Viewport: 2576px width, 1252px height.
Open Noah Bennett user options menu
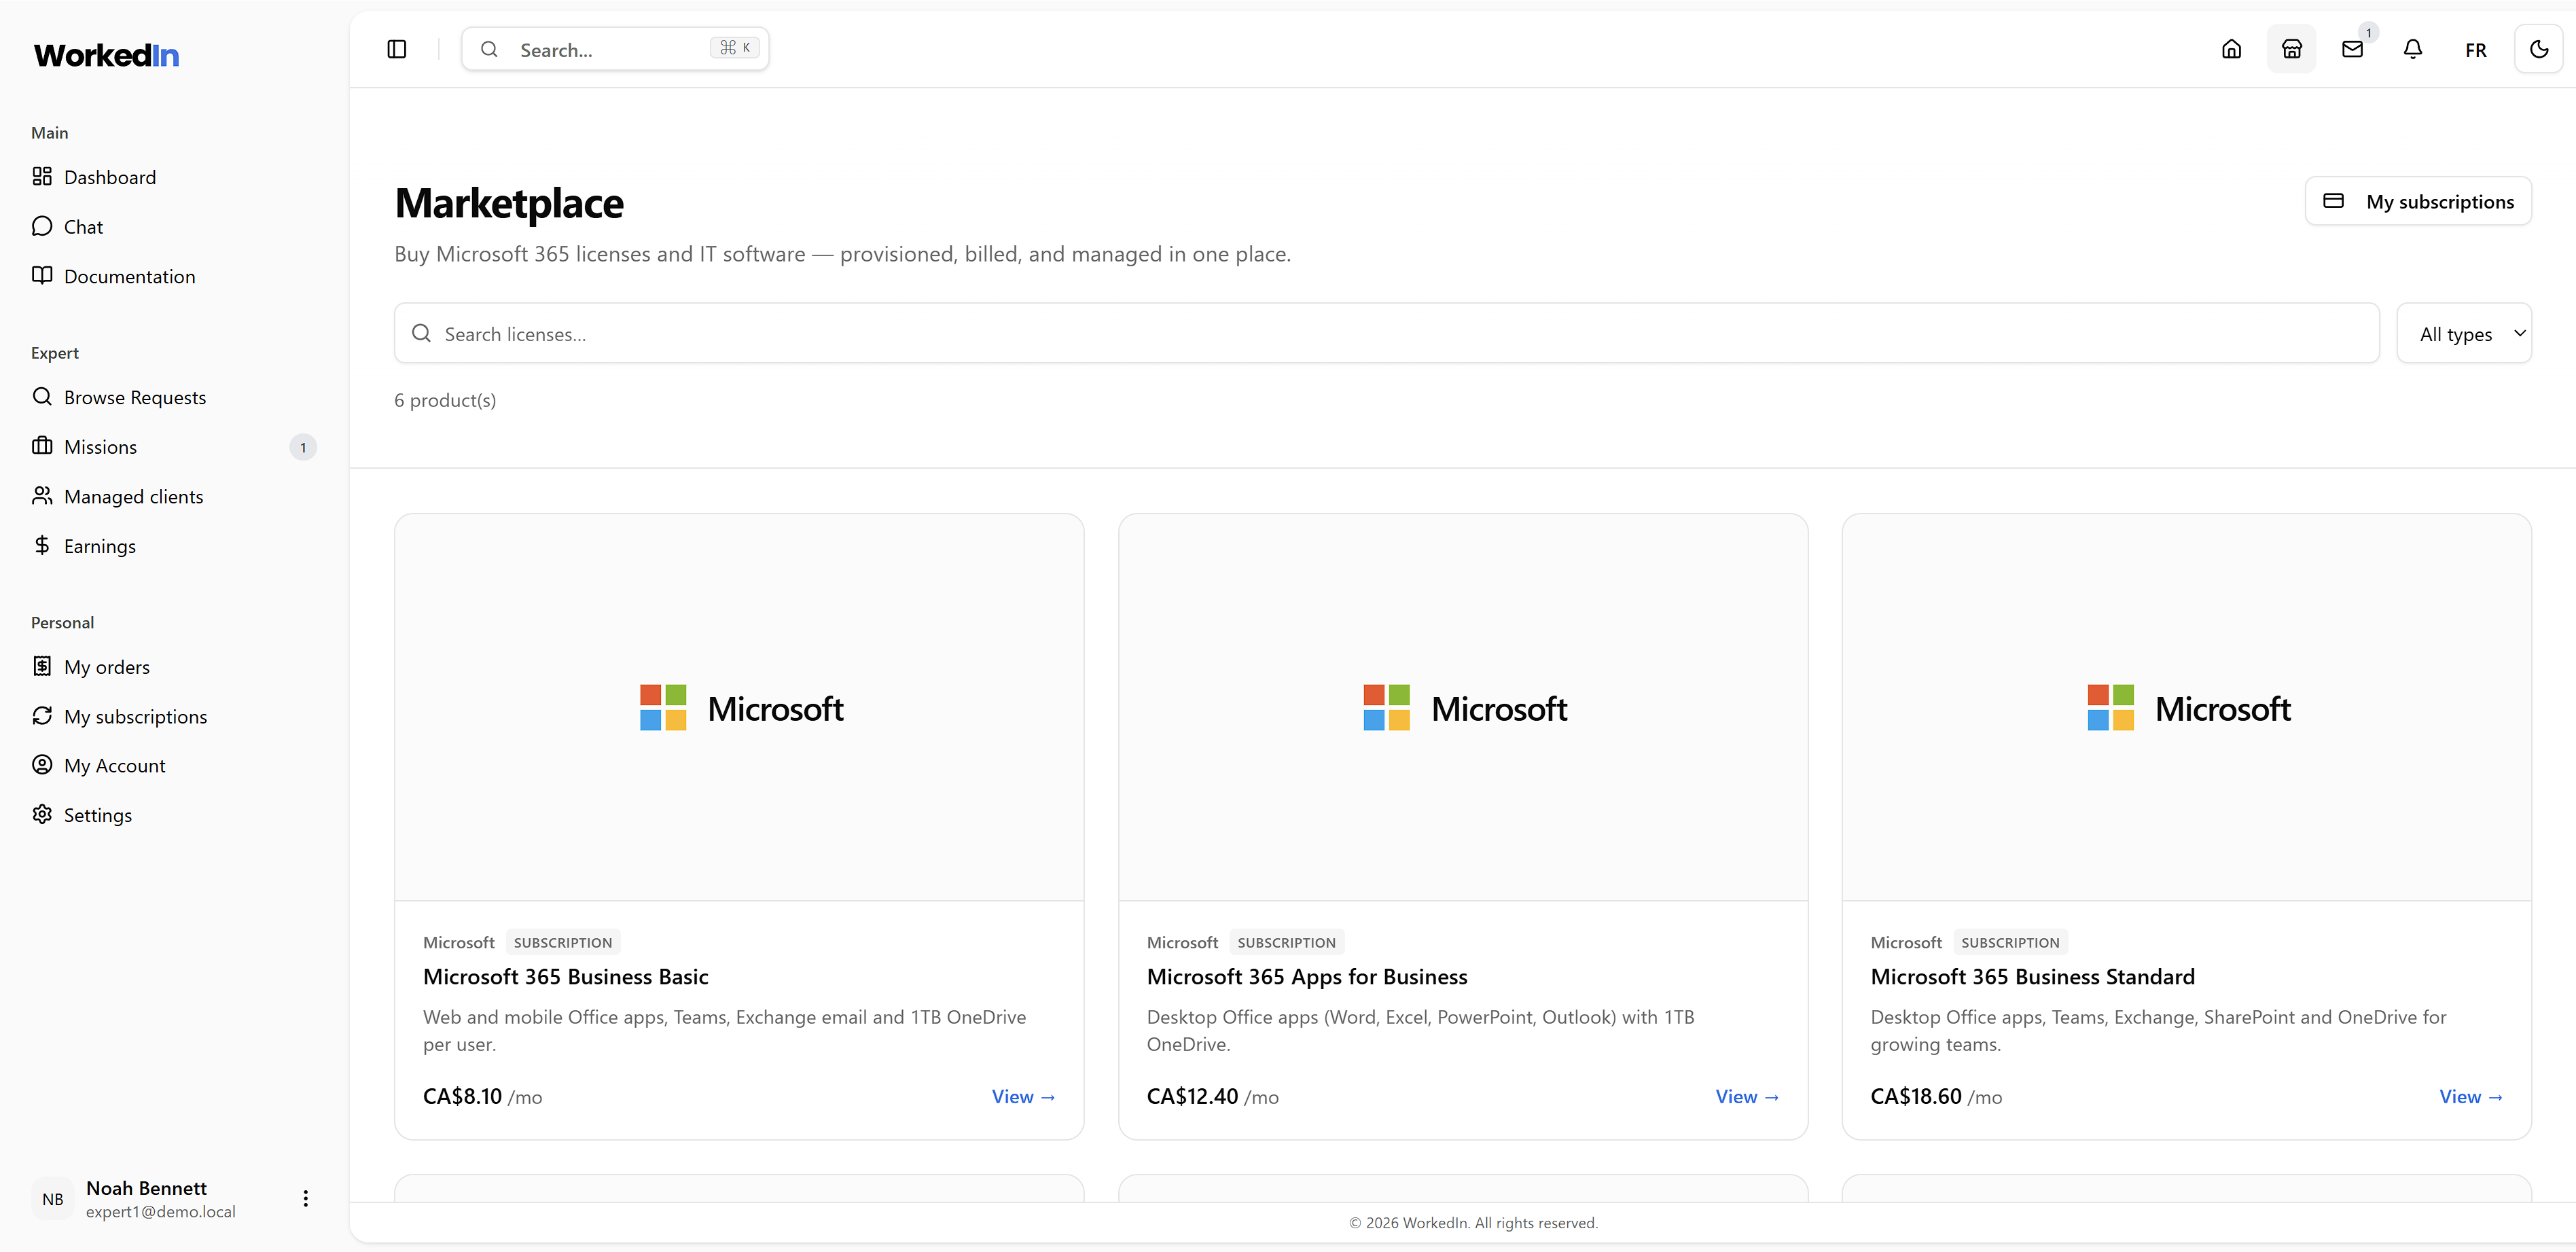(x=305, y=1198)
